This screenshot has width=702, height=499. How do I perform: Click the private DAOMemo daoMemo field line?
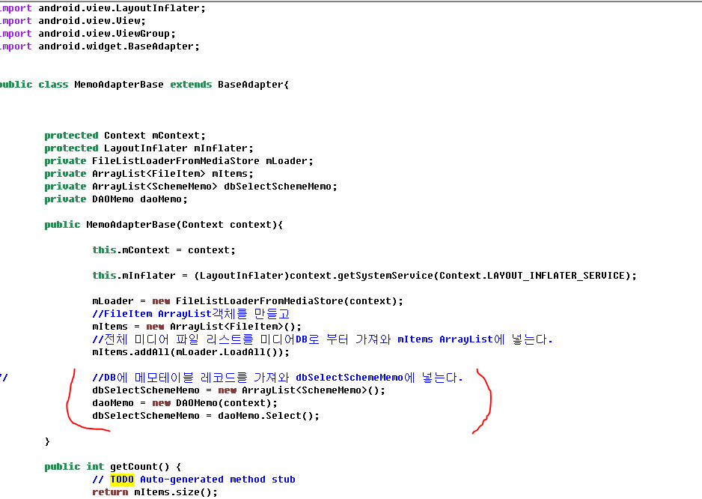116,199
